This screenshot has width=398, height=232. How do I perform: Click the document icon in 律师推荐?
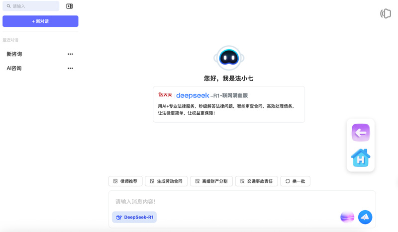(115, 181)
